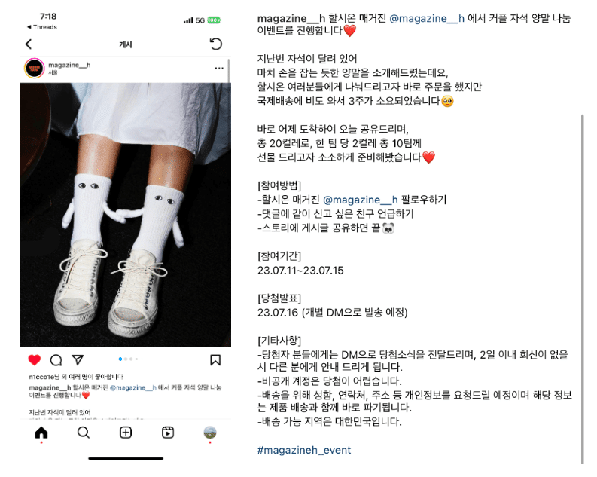Image resolution: width=597 pixels, height=477 pixels.
Task: Share the post via paper plane icon
Action: click(78, 359)
